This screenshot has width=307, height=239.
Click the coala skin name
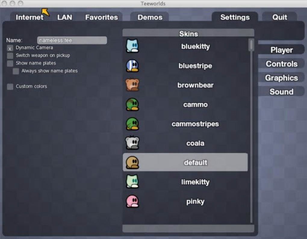coord(195,143)
